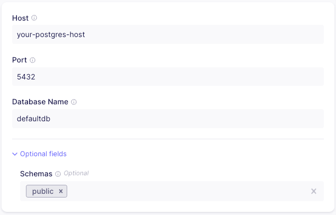Click the info icon next to Port
This screenshot has width=336, height=215.
click(x=32, y=60)
